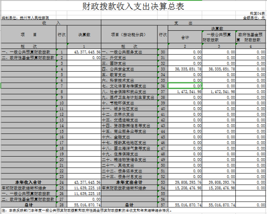Screen dimensions: 267x214
Task: Select the row number 53 cell
Action: (x=162, y=182)
